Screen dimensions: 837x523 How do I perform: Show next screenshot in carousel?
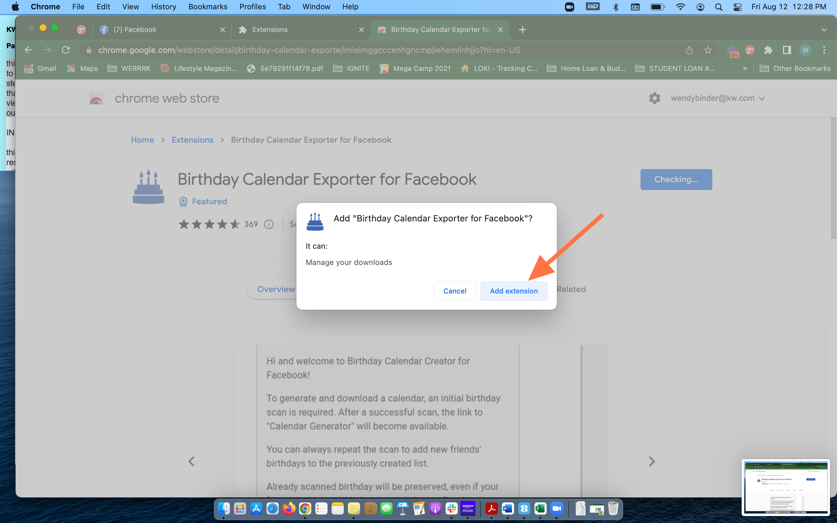[652, 461]
